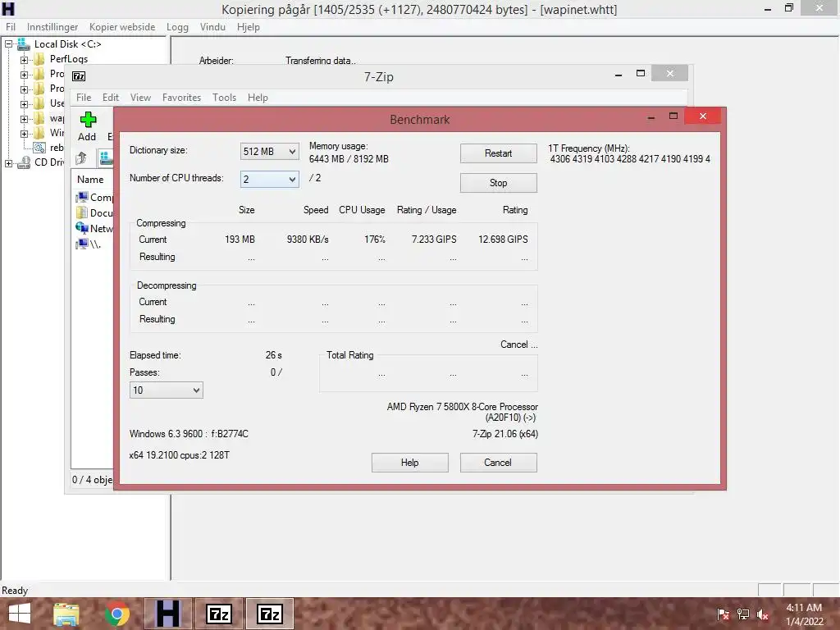Click the first 7-Zip taskbar icon
Image resolution: width=840 pixels, height=630 pixels.
click(x=218, y=614)
